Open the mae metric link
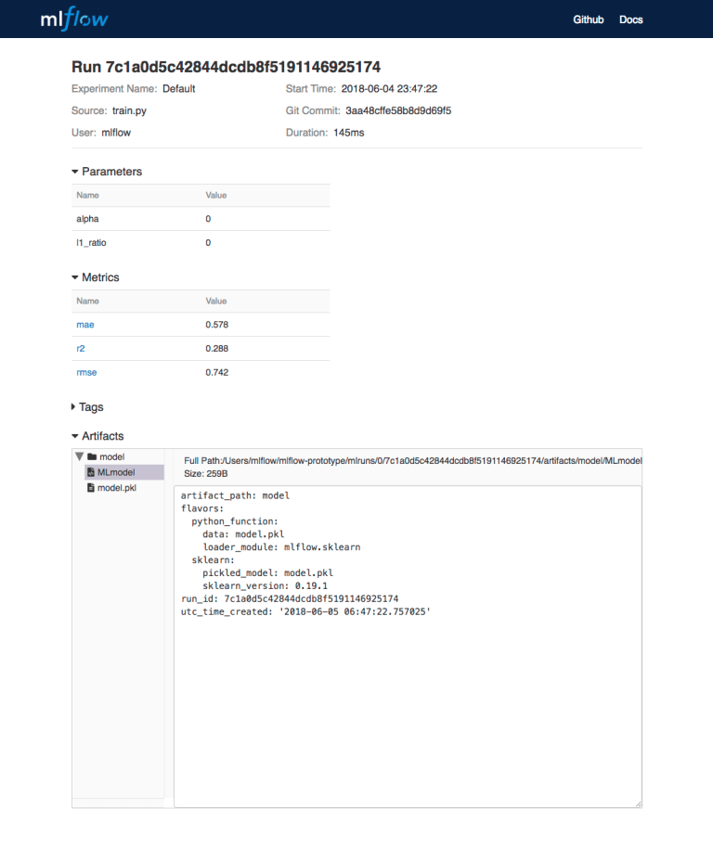This screenshot has width=713, height=860. click(85, 325)
